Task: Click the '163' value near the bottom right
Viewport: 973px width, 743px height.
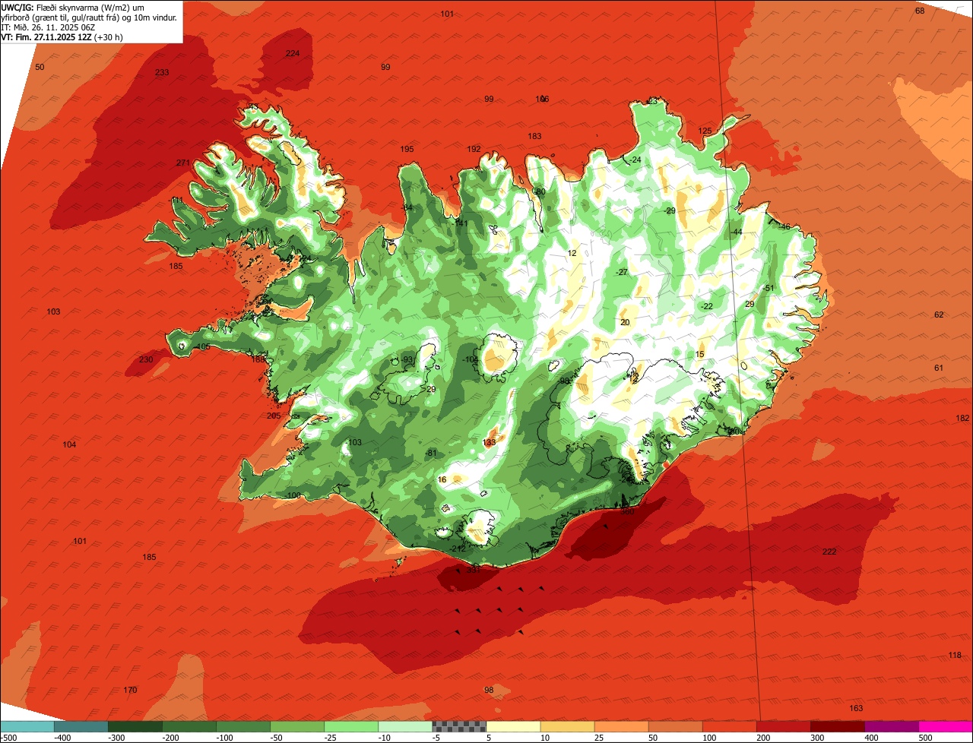Action: (x=857, y=708)
